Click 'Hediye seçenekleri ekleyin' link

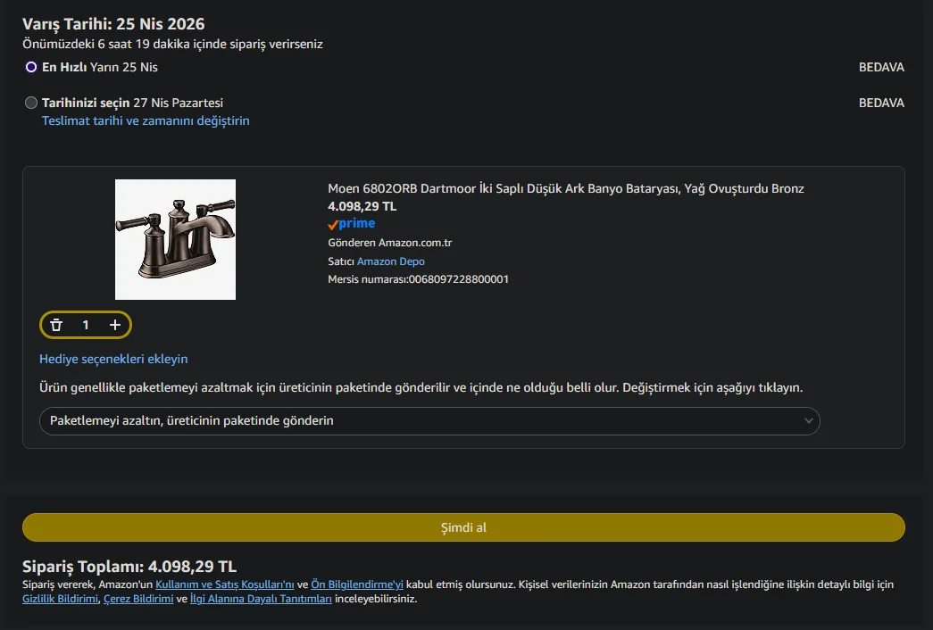pos(113,359)
